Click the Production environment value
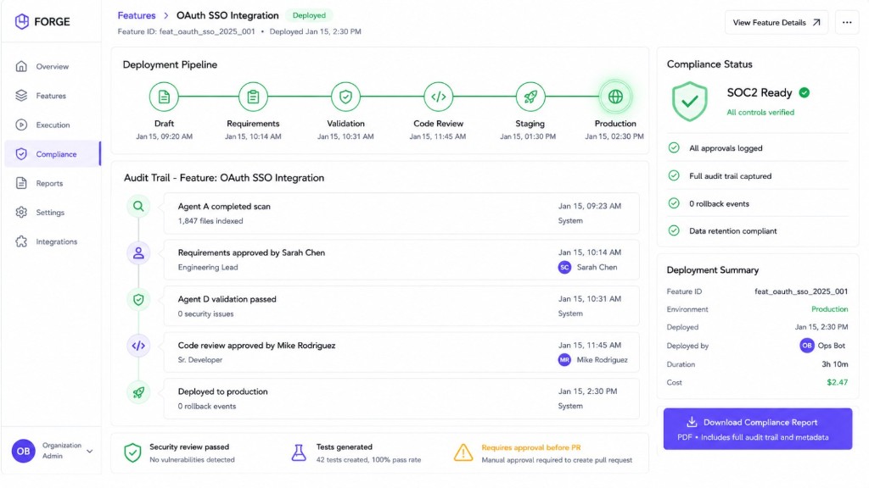 [x=830, y=309]
